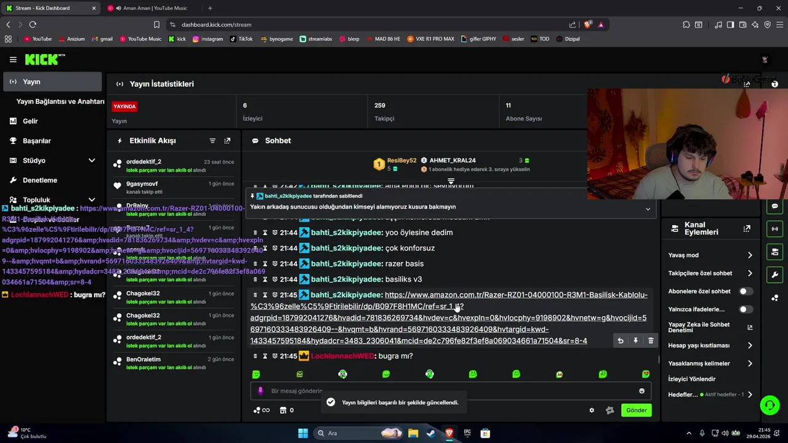This screenshot has height=443, width=788.
Task: Open Takipçilere özel sohbet options arrow
Action: click(750, 273)
